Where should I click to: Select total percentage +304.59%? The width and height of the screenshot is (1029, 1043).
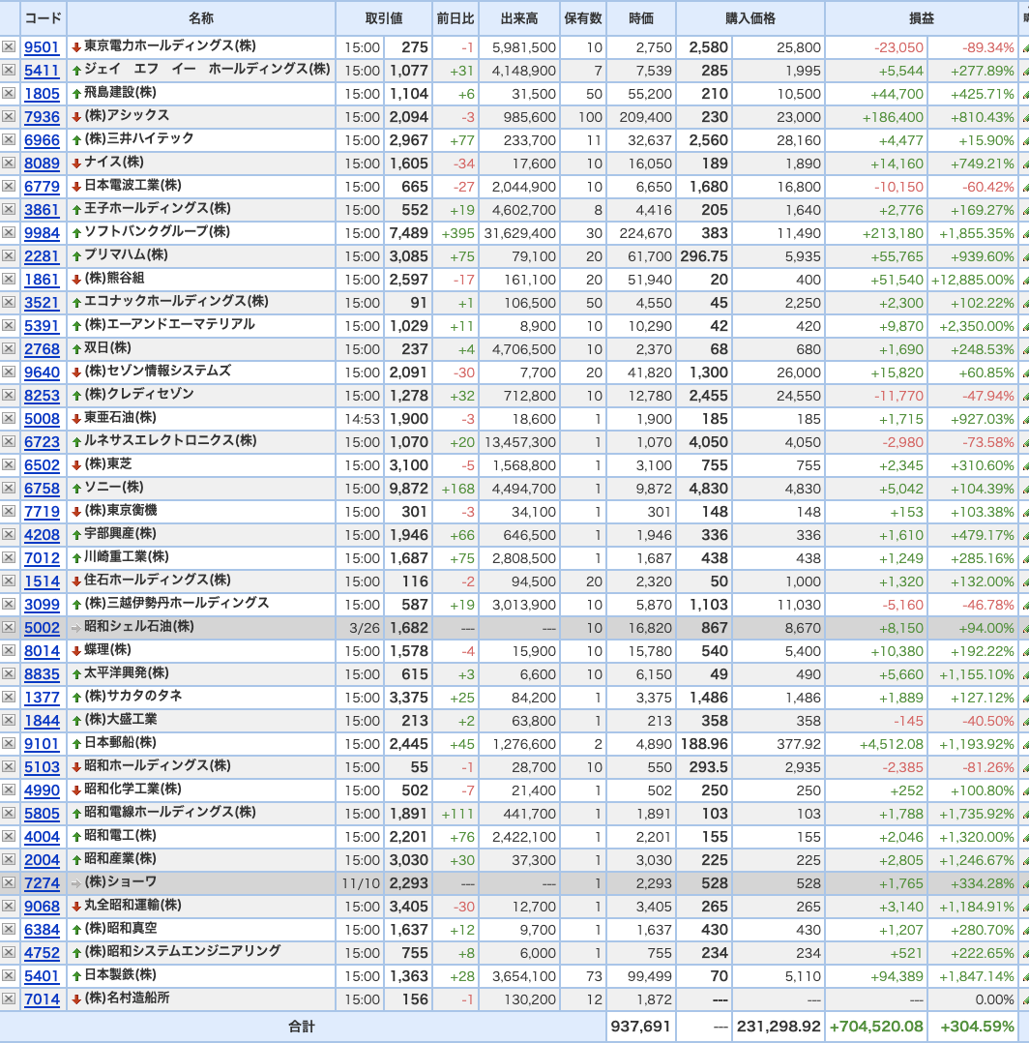click(977, 1027)
